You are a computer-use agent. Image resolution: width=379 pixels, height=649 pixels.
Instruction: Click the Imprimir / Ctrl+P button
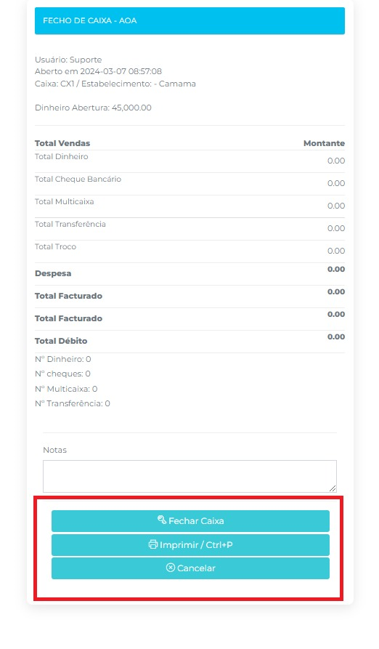tap(190, 544)
